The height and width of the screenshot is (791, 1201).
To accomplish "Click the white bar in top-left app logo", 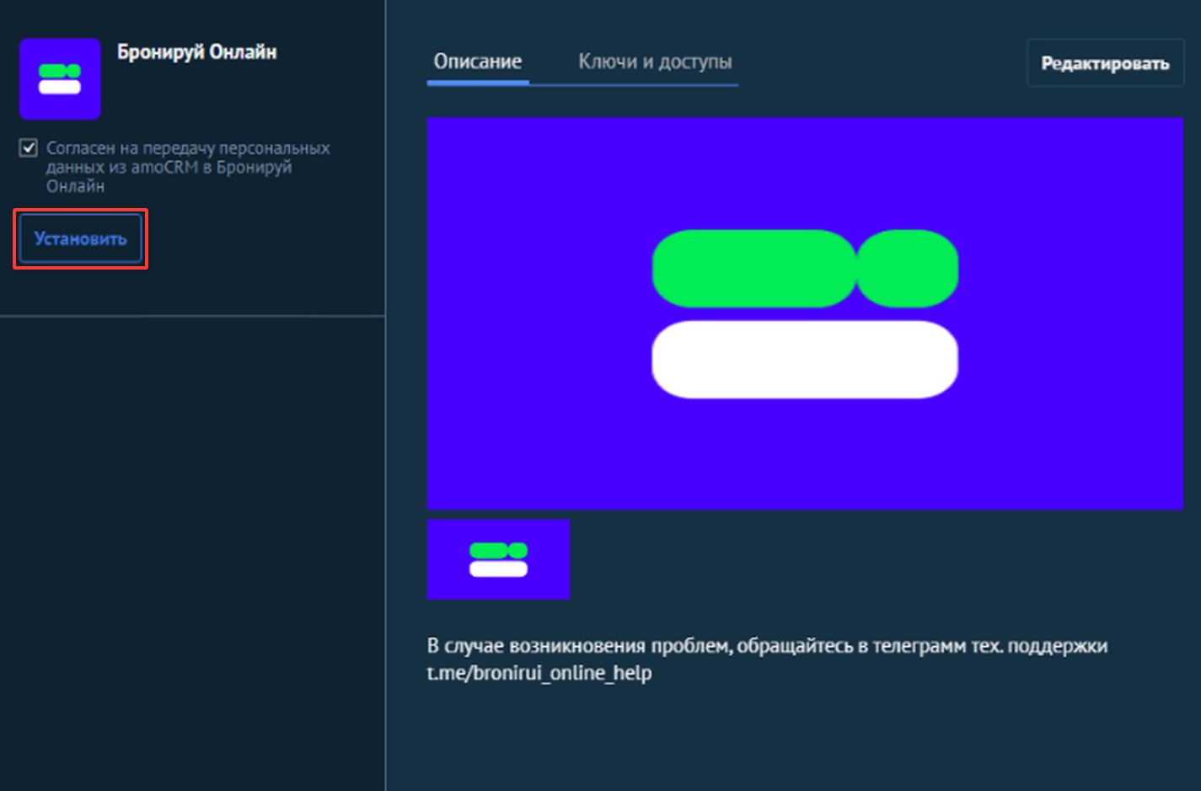I will click(x=60, y=87).
